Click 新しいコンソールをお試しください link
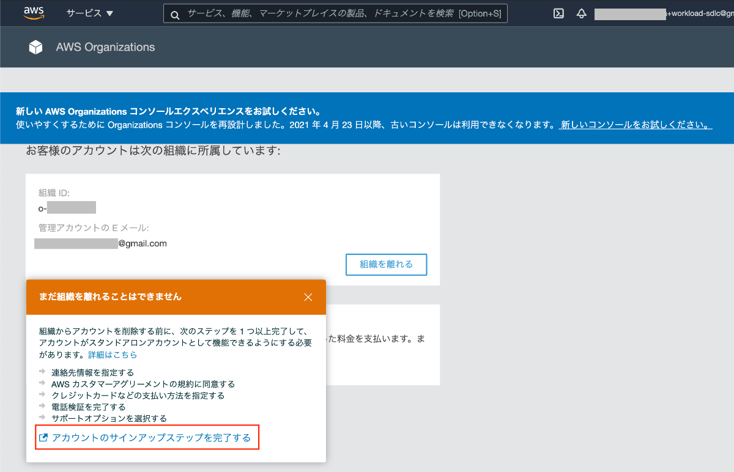The width and height of the screenshot is (734, 472). 636,125
